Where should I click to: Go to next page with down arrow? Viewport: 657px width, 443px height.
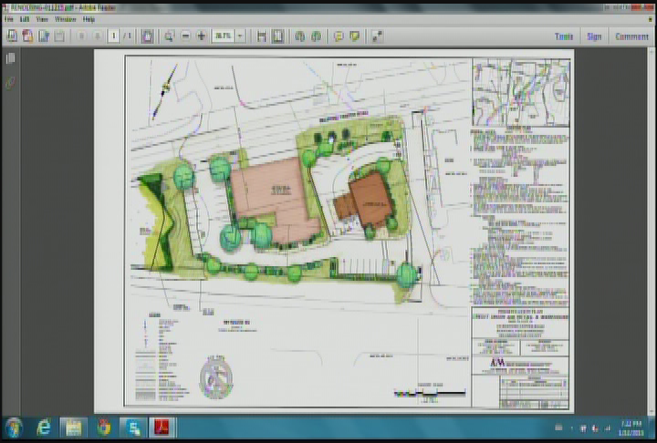click(98, 36)
